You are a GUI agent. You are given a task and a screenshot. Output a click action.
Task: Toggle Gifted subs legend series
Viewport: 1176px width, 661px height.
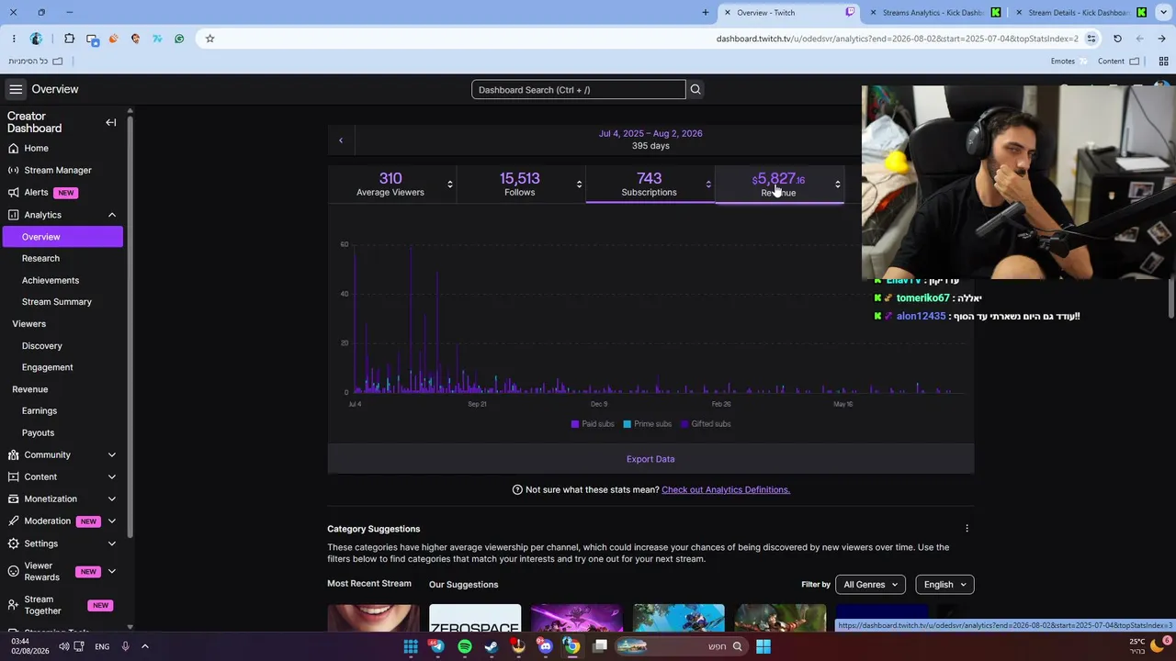[706, 424]
